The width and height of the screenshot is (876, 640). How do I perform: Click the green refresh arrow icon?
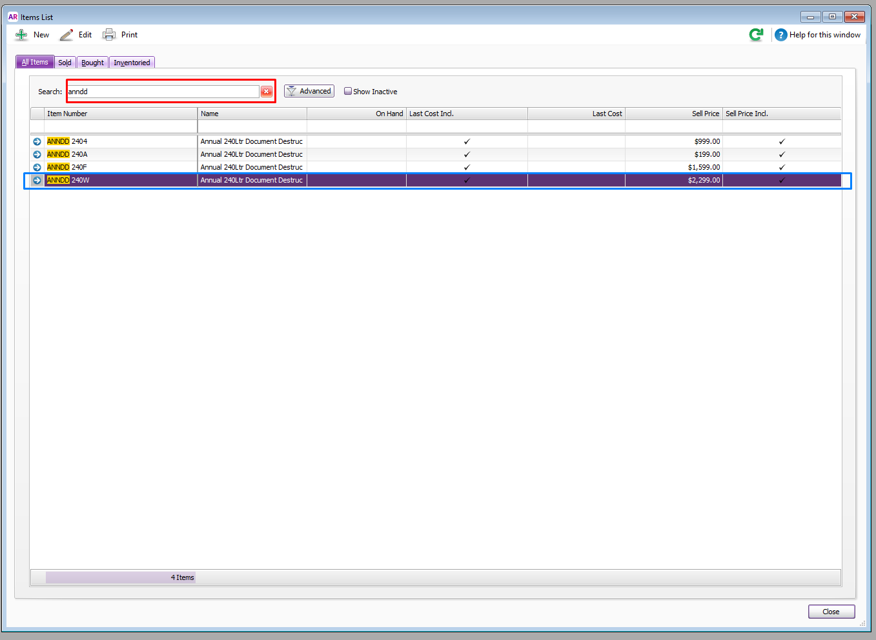(756, 35)
